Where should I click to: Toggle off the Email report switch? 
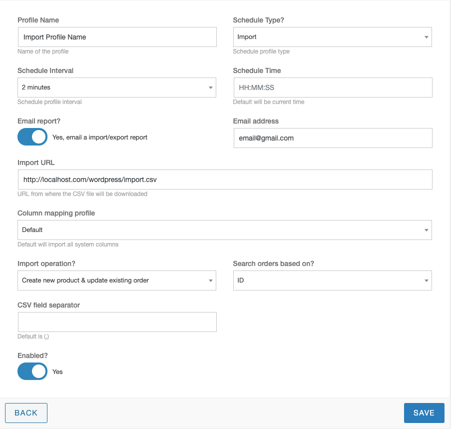click(32, 137)
